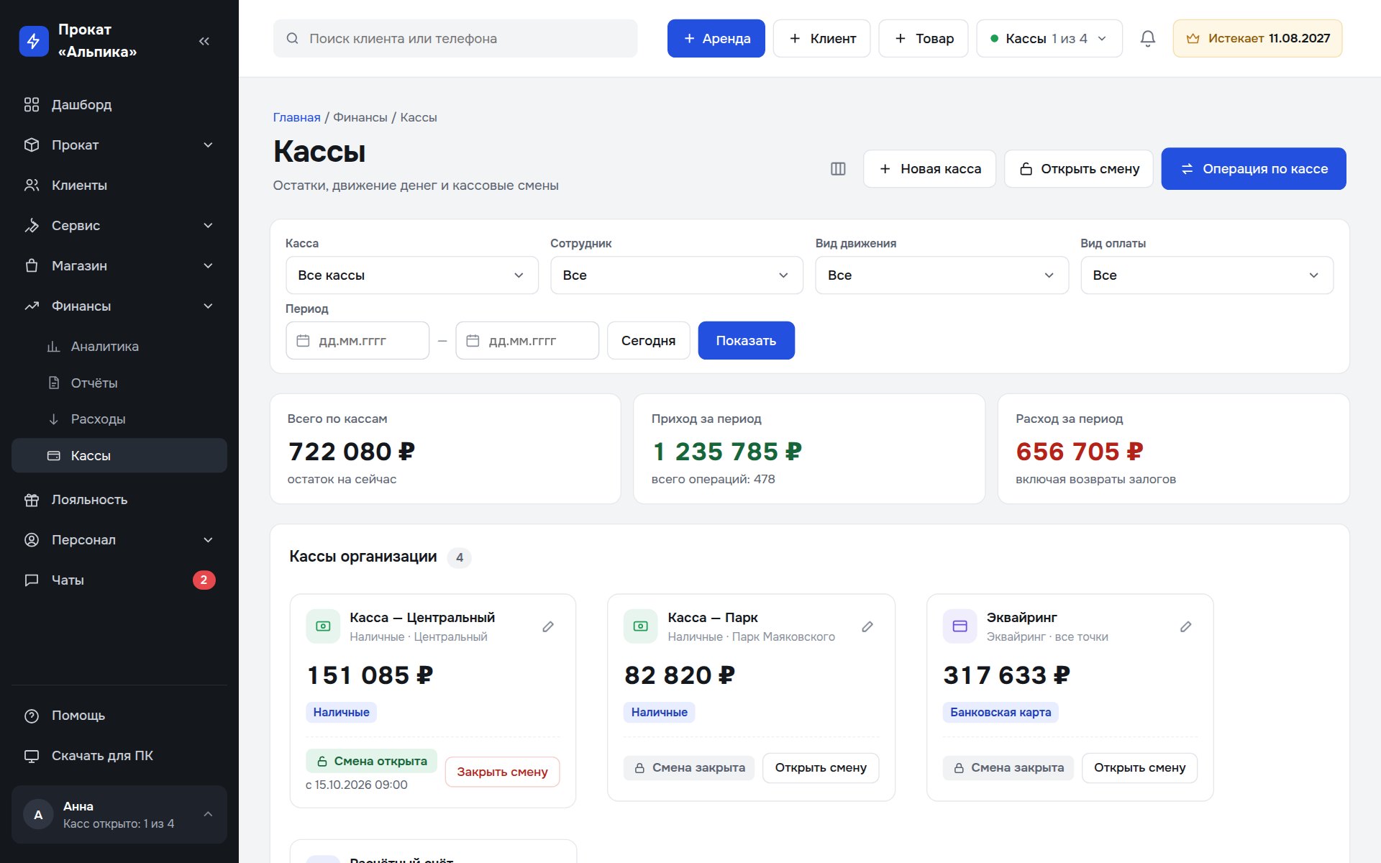Screen dimensions: 1381x863
Task: Click Открыть смену on Эквайринг card
Action: click(x=1139, y=767)
